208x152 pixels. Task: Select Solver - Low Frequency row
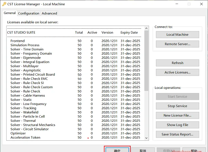coord(75,104)
